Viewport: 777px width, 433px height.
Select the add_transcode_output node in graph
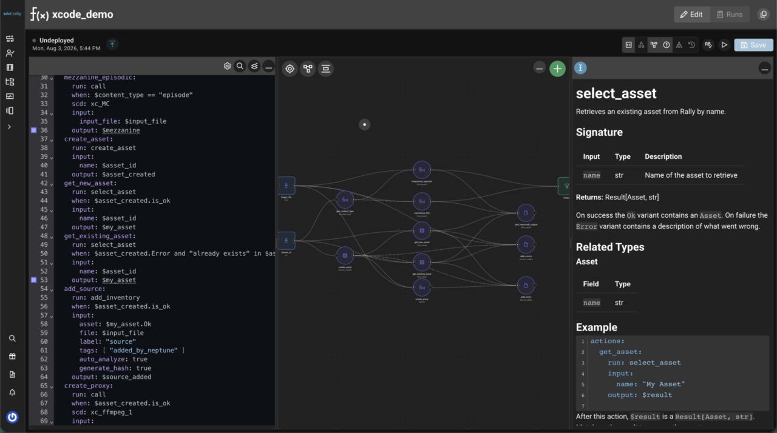point(526,213)
